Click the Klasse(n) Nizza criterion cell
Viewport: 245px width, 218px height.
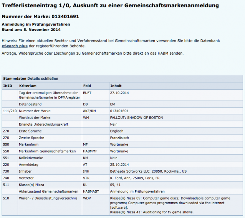(50, 185)
